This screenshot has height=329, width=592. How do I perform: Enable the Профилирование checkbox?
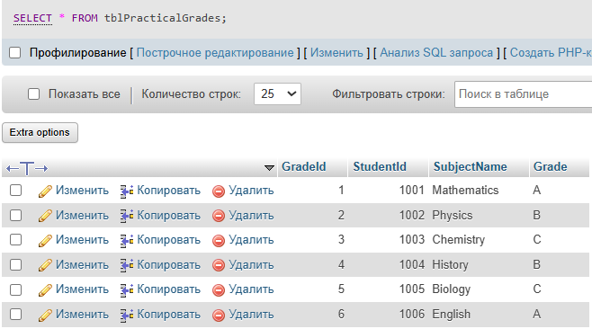tap(14, 53)
